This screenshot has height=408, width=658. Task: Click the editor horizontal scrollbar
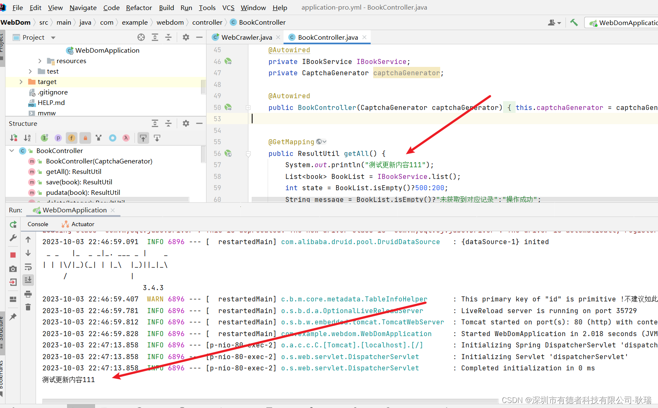click(454, 199)
